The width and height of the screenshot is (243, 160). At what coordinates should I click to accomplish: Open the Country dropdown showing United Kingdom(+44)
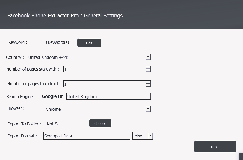(89, 57)
